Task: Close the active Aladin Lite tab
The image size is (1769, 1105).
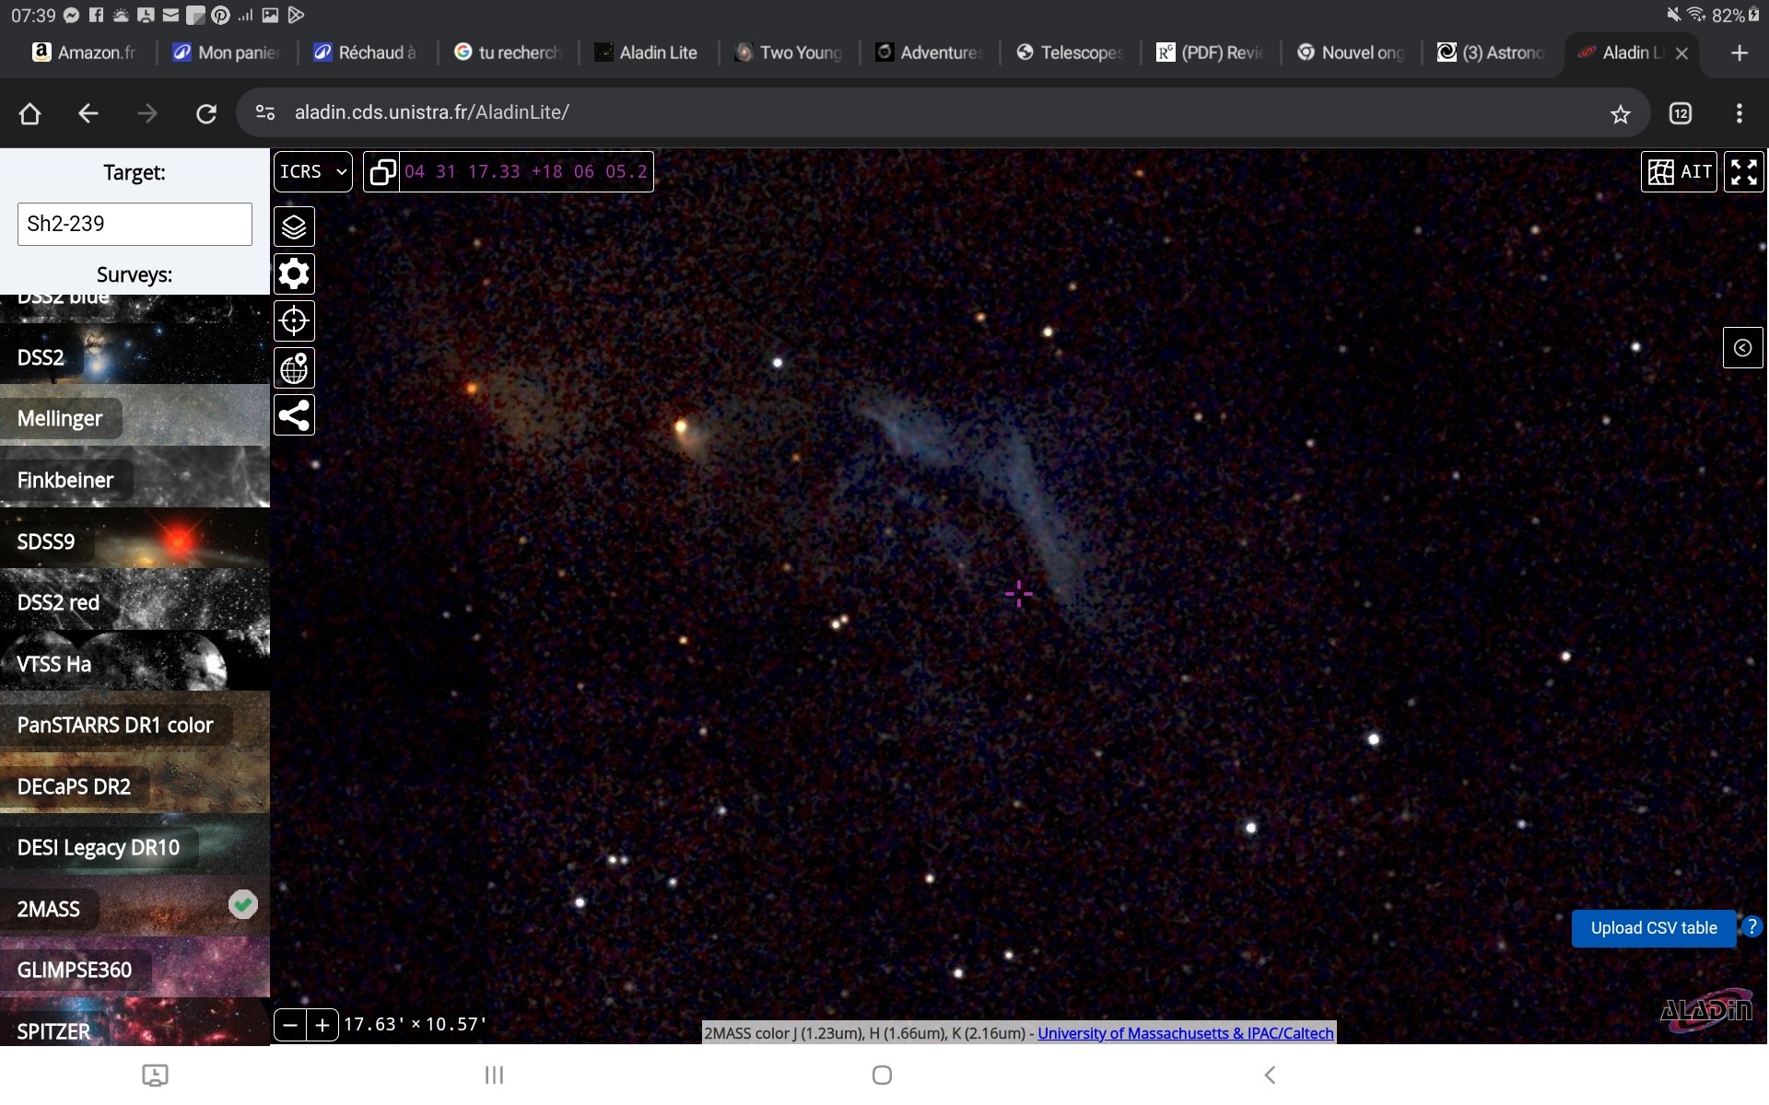Action: click(x=1682, y=53)
